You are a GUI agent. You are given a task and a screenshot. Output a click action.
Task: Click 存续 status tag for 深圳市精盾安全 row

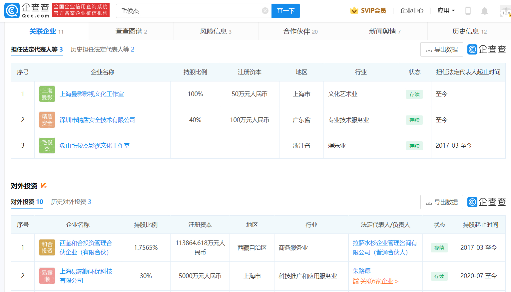(x=414, y=120)
